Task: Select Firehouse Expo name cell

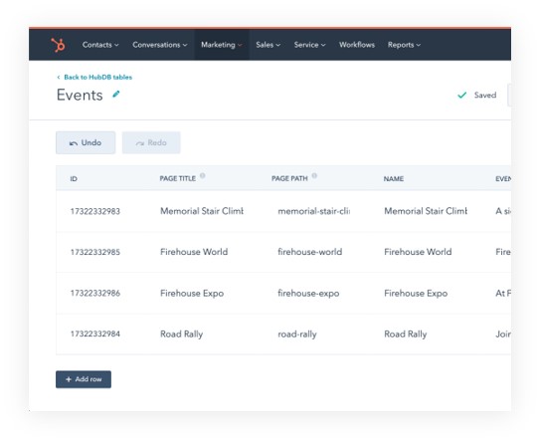Action: 416,293
